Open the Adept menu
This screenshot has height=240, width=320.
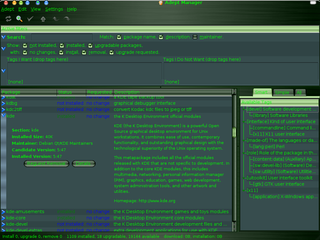[x=7, y=9]
